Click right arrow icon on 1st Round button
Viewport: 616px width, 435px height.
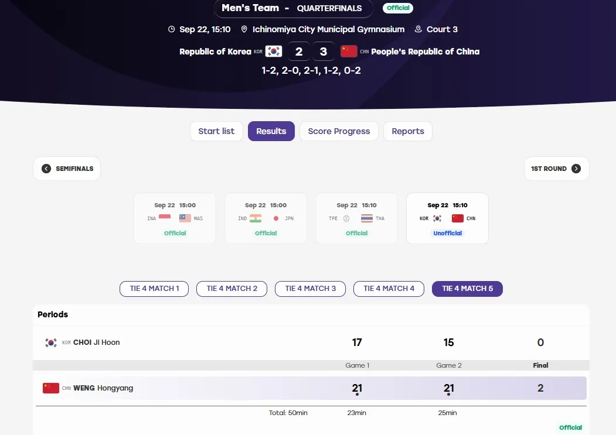point(576,169)
